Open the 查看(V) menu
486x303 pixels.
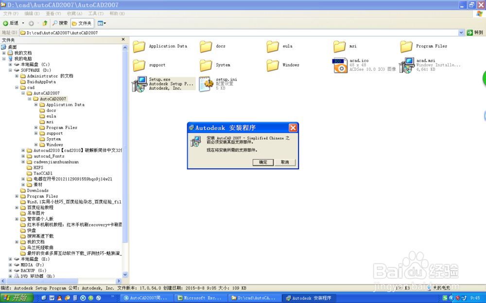click(53, 14)
